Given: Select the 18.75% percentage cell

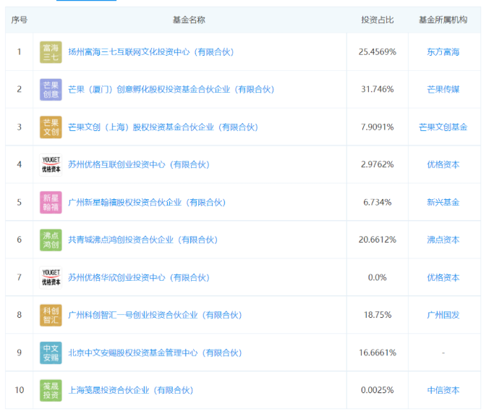Looking at the screenshot, I should (x=378, y=315).
